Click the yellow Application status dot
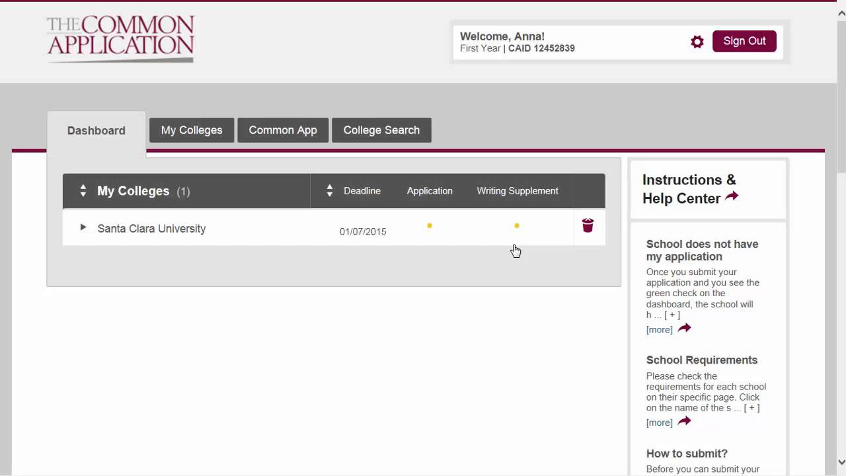This screenshot has width=846, height=476. [430, 225]
